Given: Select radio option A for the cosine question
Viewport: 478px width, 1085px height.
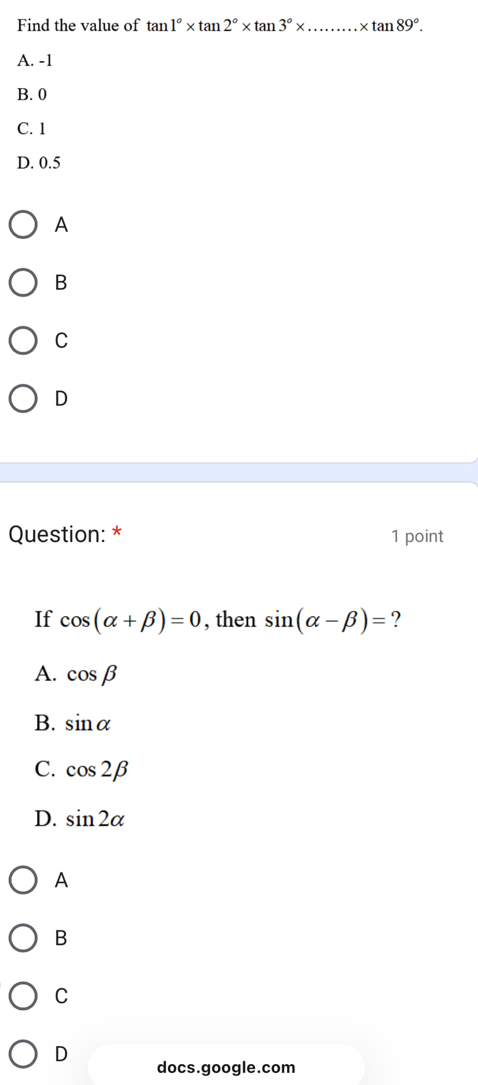Looking at the screenshot, I should [23, 880].
